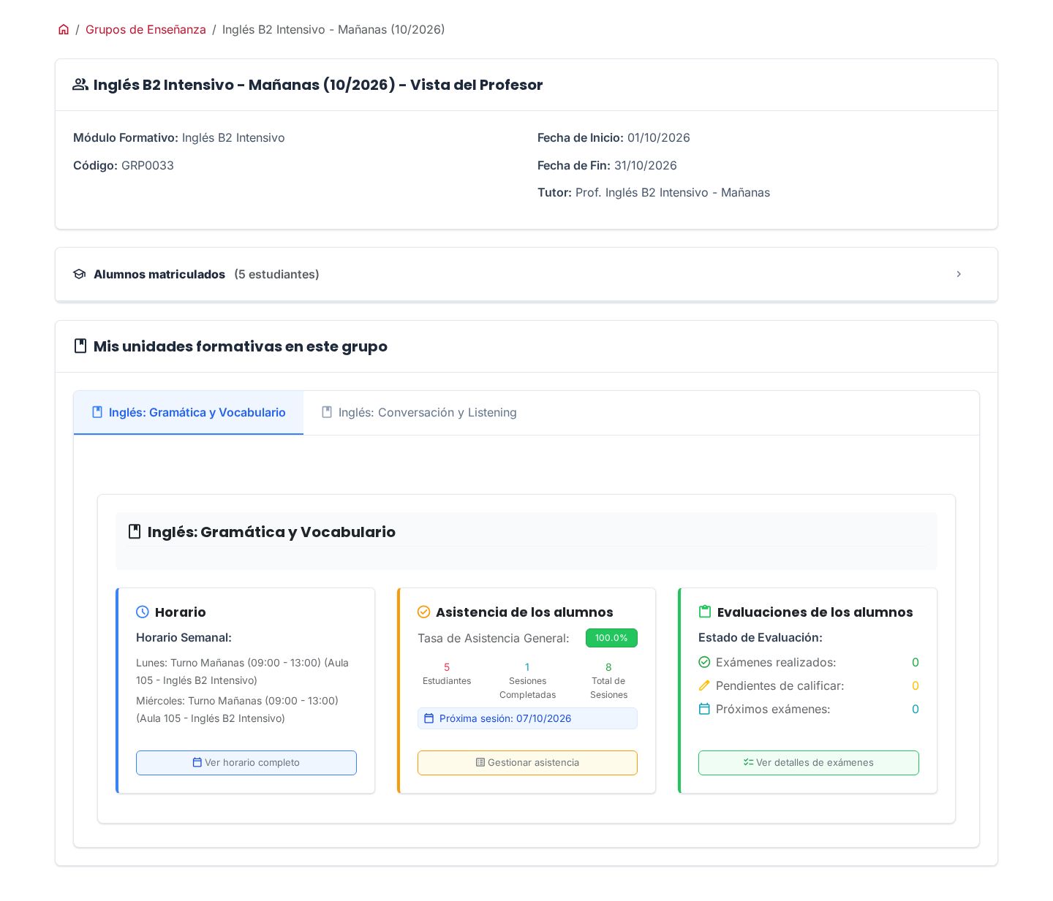Click green check icon by Exámenes realizados

(x=704, y=662)
